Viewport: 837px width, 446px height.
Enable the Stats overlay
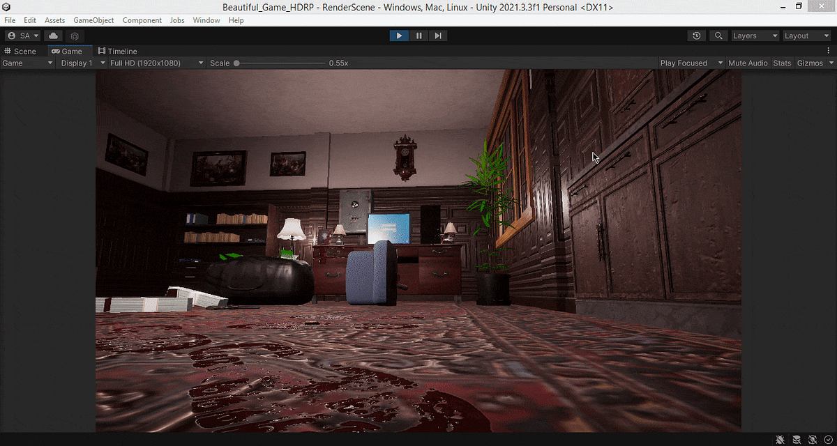[x=782, y=63]
